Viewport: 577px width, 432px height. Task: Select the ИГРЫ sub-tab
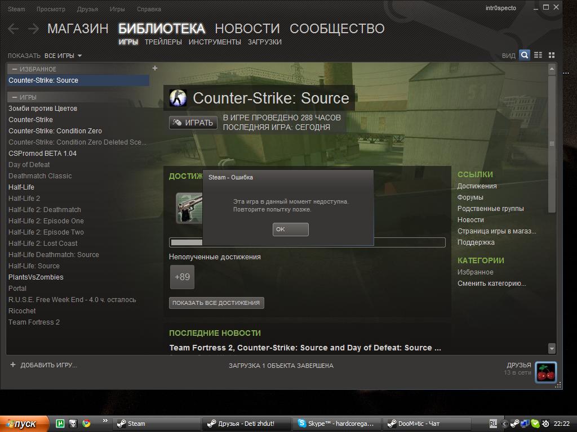pyautogui.click(x=128, y=42)
